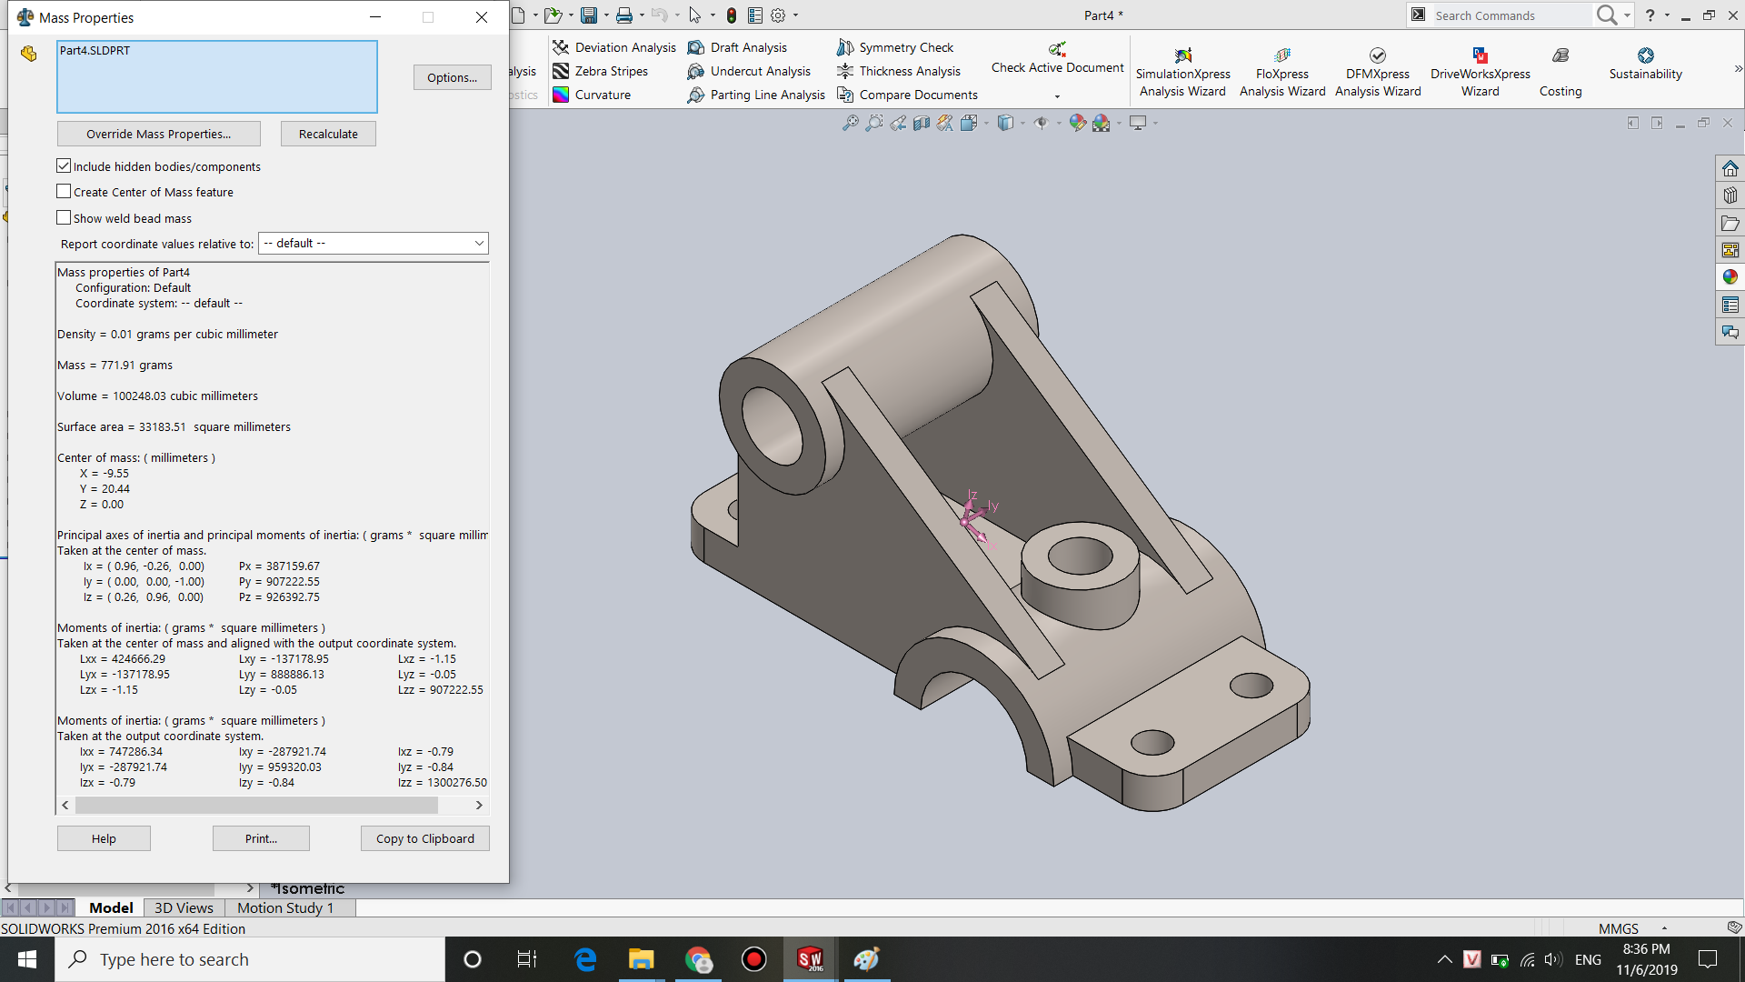Click the Search Commands field
This screenshot has width=1745, height=982.
click(1511, 15)
